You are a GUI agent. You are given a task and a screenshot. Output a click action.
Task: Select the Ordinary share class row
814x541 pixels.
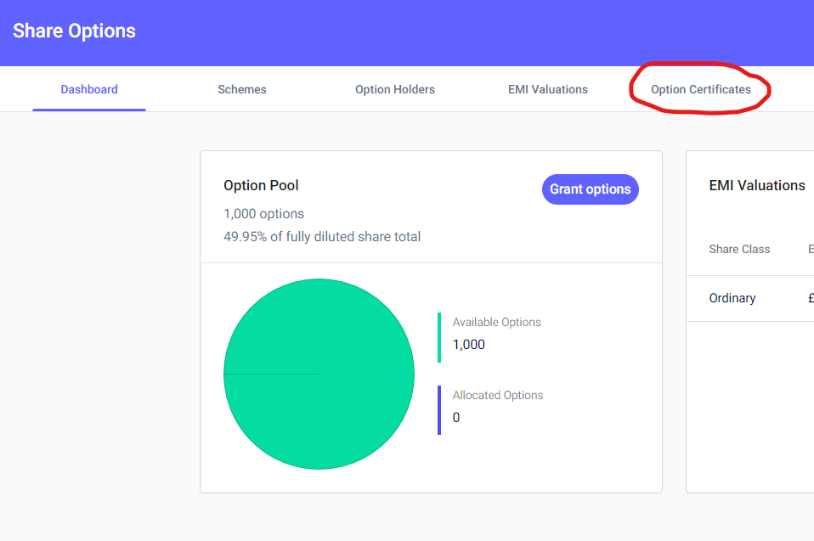click(732, 298)
